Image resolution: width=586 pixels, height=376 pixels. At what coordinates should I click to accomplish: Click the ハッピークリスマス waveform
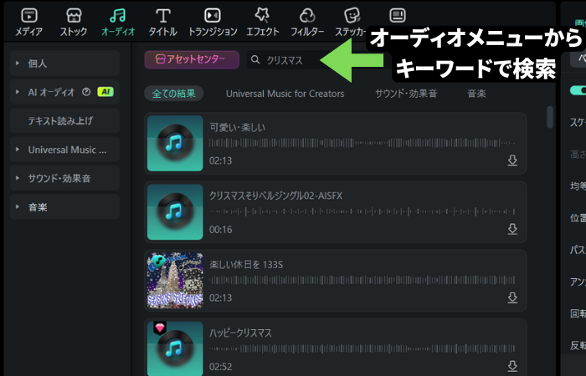[x=362, y=348]
